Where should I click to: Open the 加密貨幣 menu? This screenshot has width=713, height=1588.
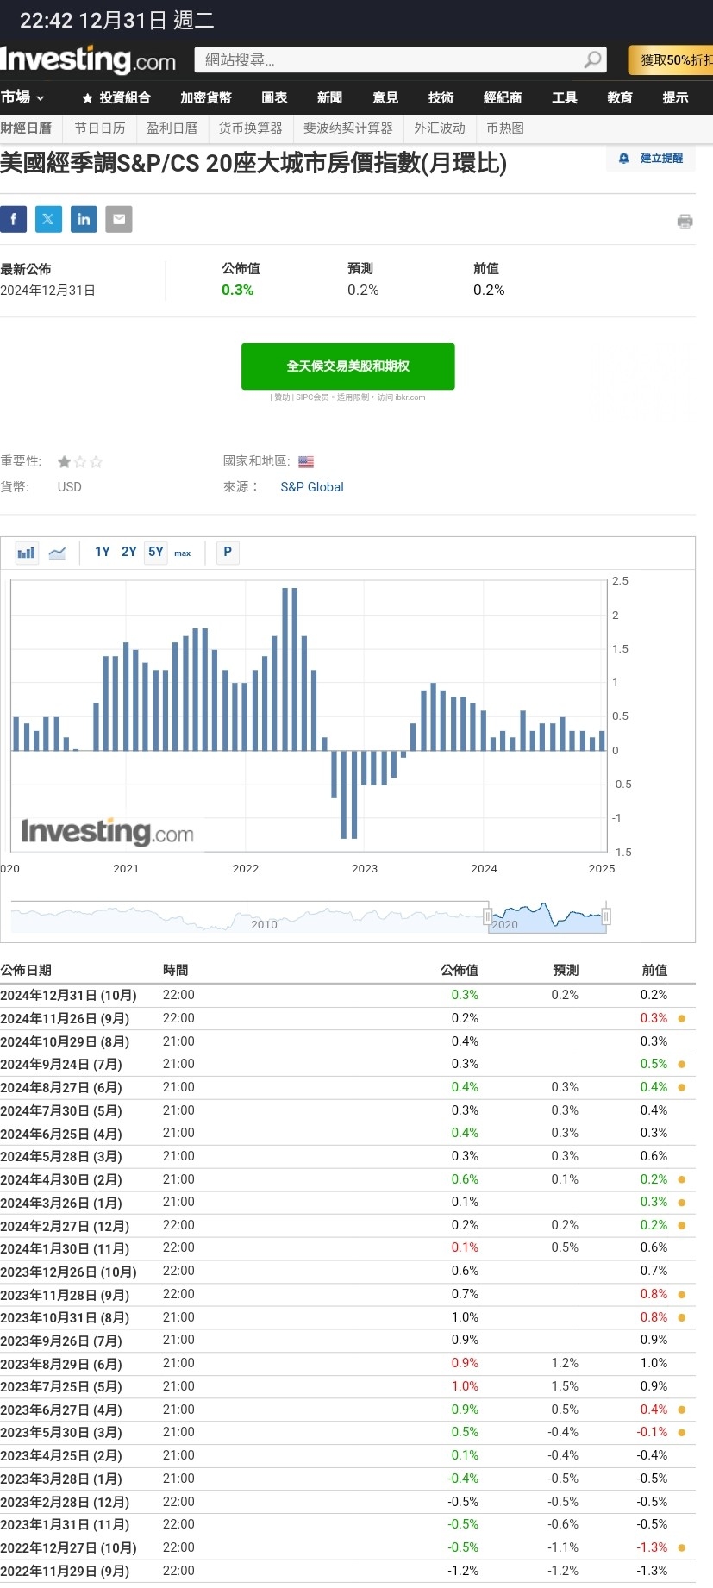click(206, 98)
